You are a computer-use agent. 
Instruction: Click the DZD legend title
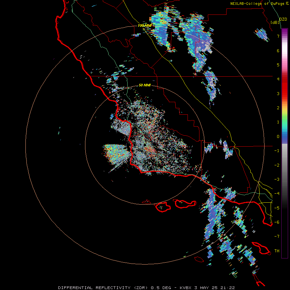pos(283,19)
